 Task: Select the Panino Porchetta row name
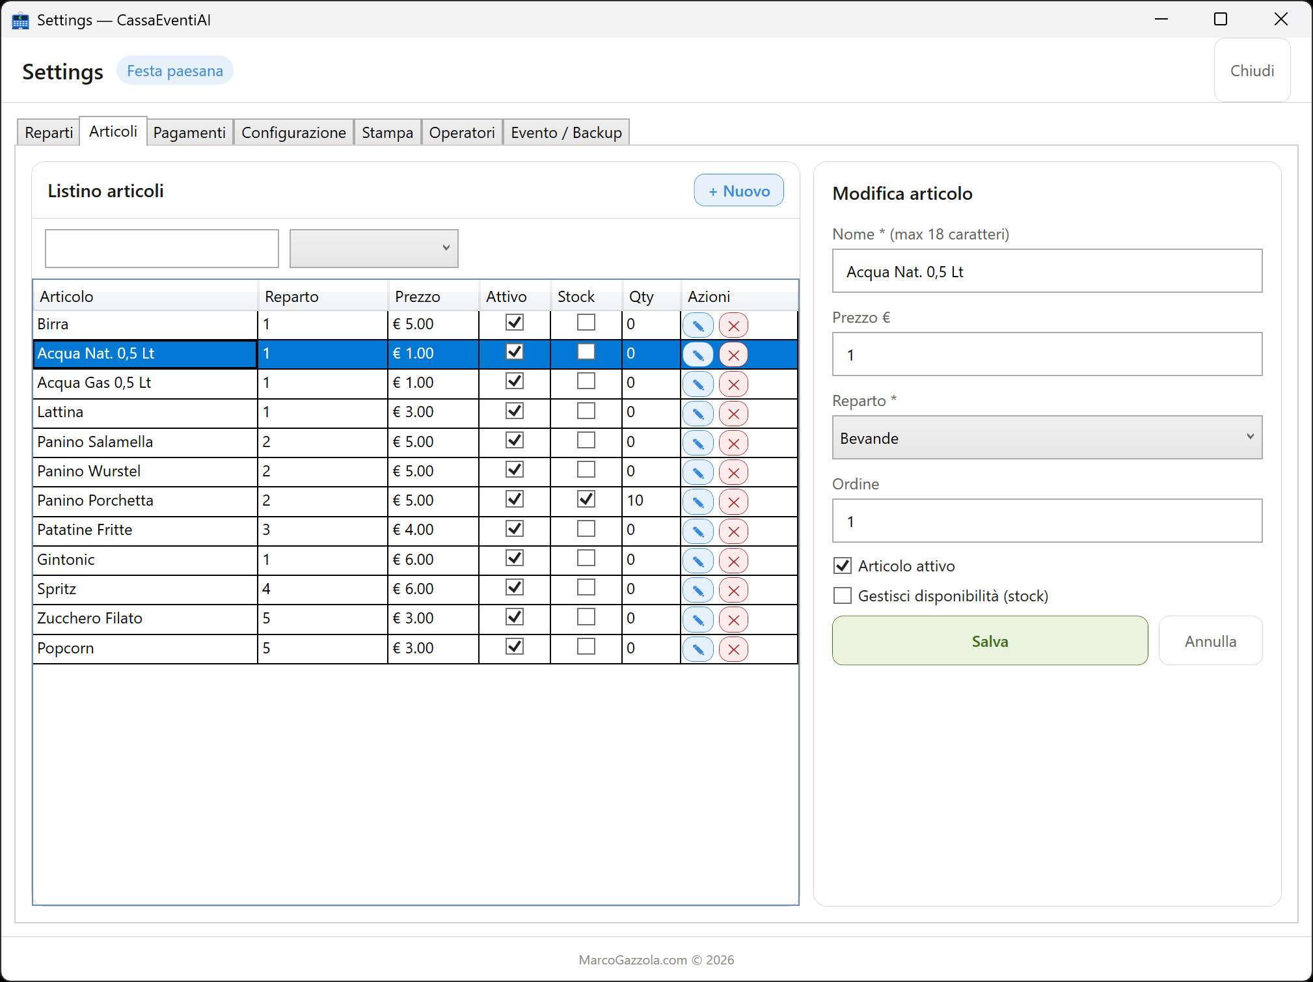[x=95, y=500]
